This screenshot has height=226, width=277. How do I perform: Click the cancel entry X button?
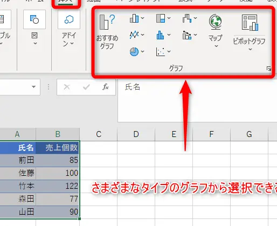[67, 87]
